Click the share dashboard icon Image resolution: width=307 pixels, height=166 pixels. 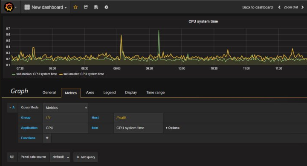pyautogui.click(x=86, y=7)
